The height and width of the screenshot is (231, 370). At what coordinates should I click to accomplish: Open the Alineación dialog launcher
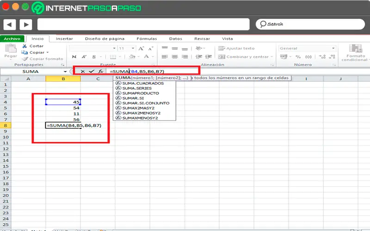(272, 65)
